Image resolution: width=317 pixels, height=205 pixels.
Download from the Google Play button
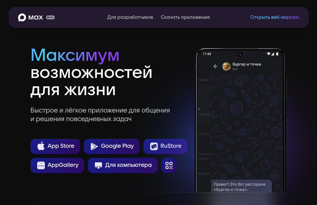[x=112, y=146]
